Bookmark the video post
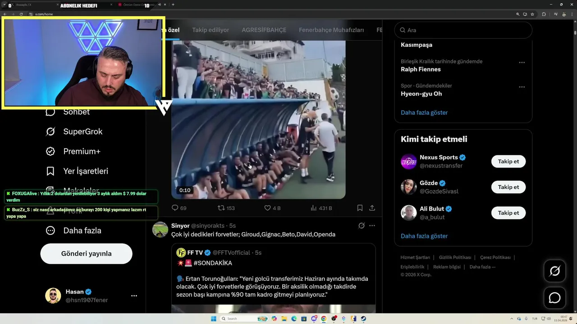Screen dimensions: 577x324 click(360, 208)
